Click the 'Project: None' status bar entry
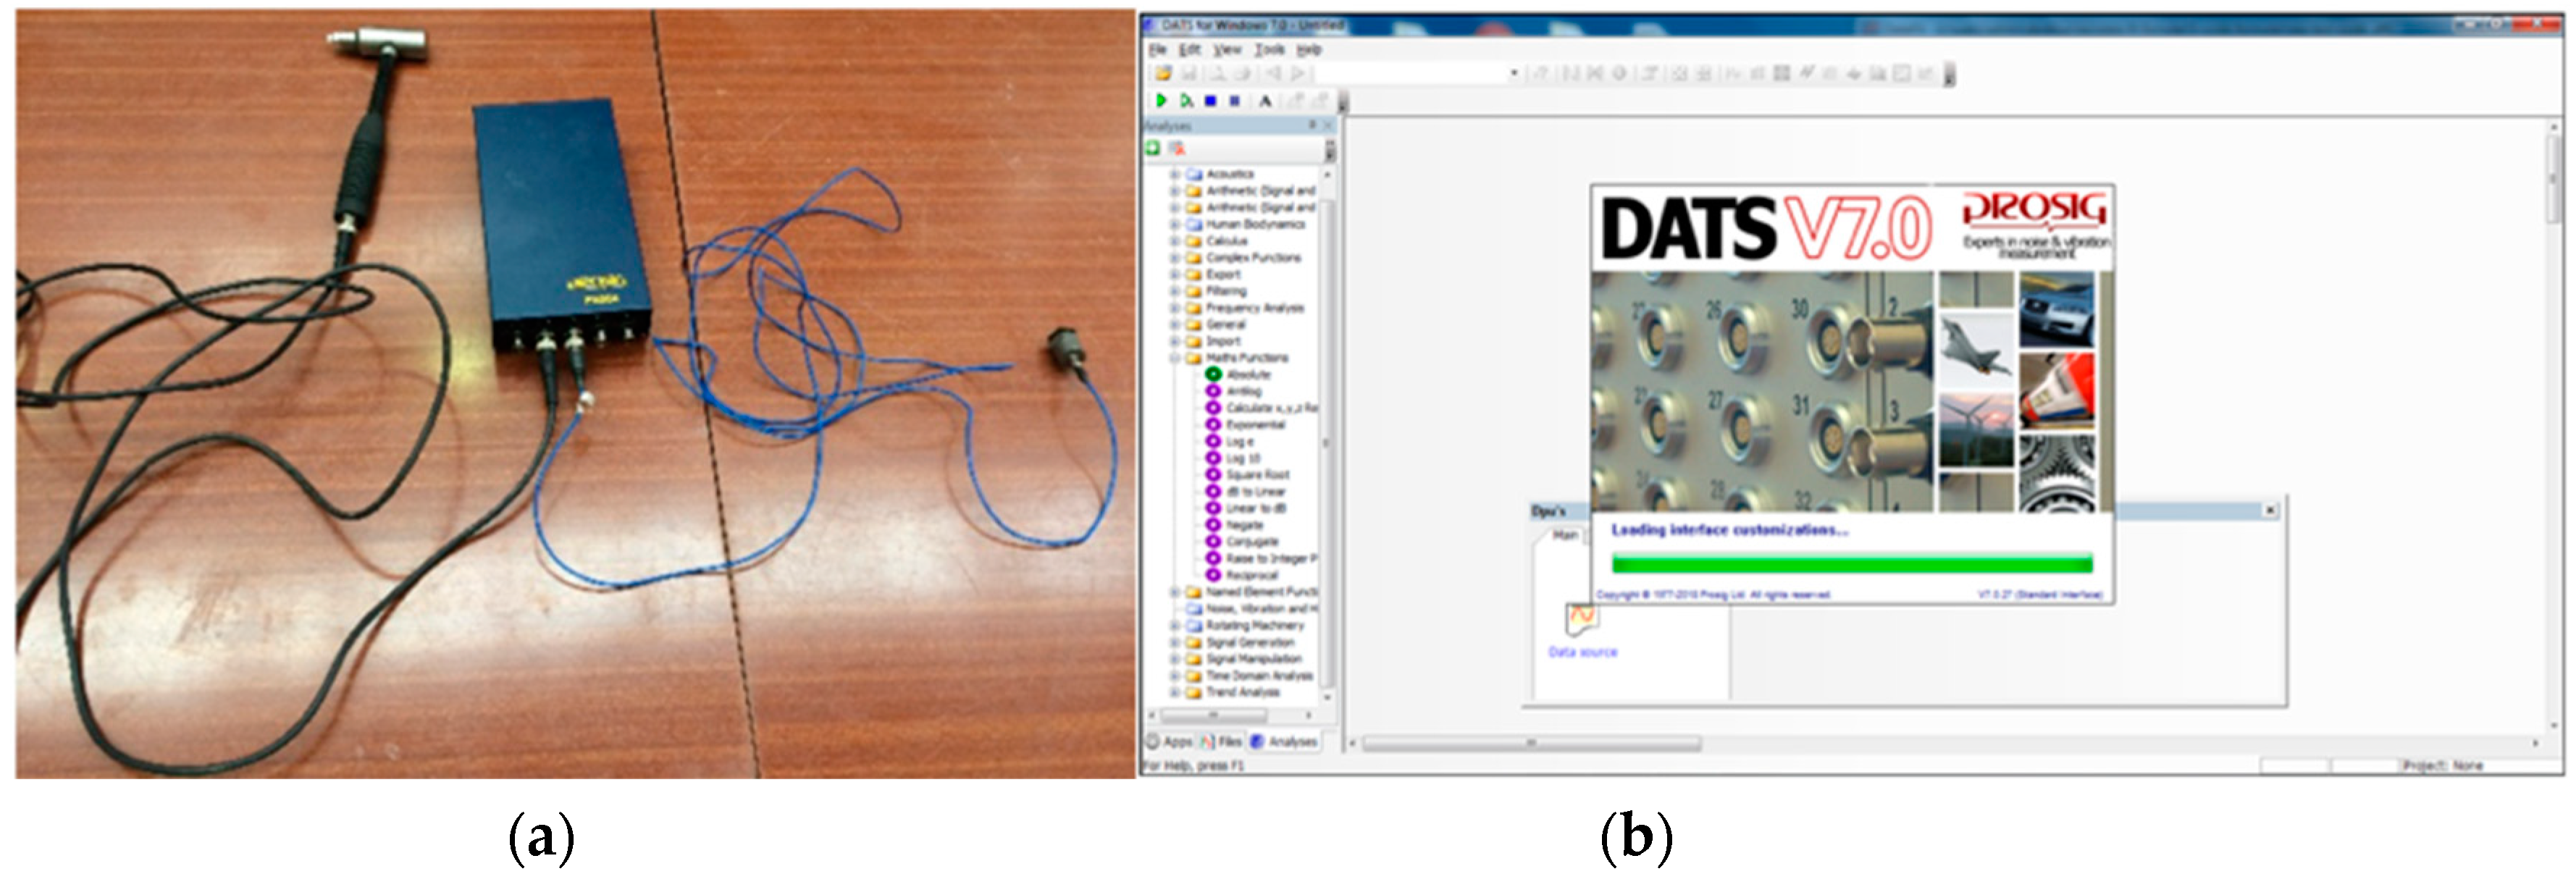The height and width of the screenshot is (882, 2576). click(2442, 765)
